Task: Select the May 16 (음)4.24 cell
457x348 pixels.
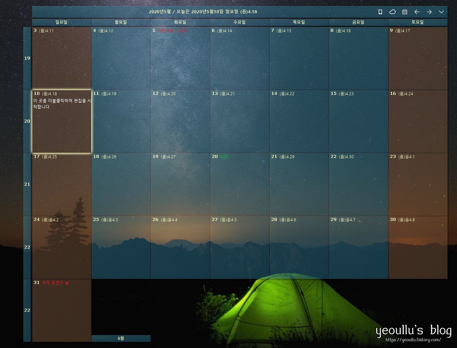Action: (x=418, y=121)
